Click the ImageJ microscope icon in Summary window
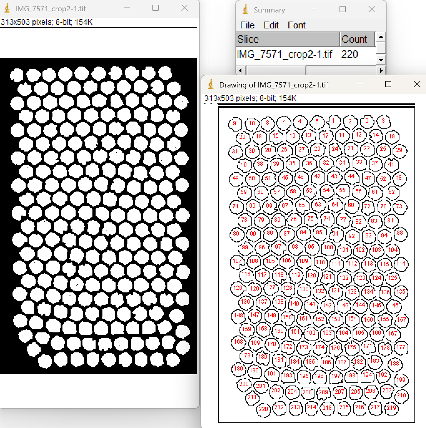This screenshot has height=428, width=426. 245,10
